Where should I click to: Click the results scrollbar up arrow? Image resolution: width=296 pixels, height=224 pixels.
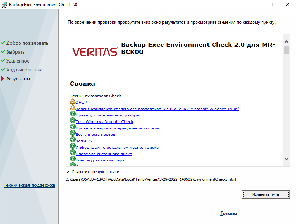286,42
